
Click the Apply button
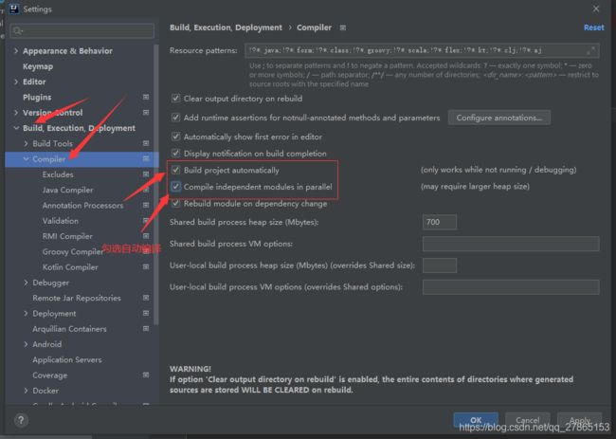coord(579,420)
